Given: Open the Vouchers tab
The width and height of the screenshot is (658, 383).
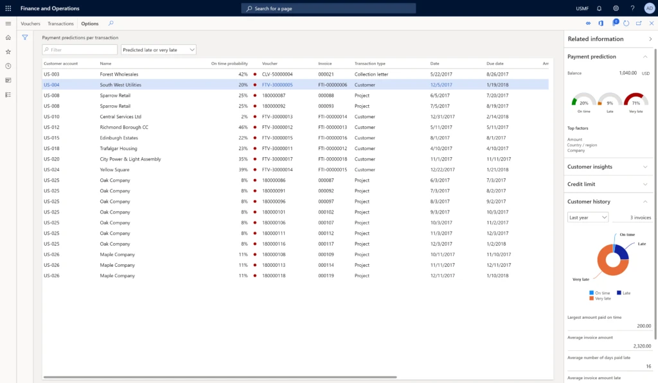Looking at the screenshot, I should 31,23.
